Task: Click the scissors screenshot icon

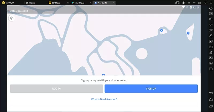Action: click(x=211, y=52)
